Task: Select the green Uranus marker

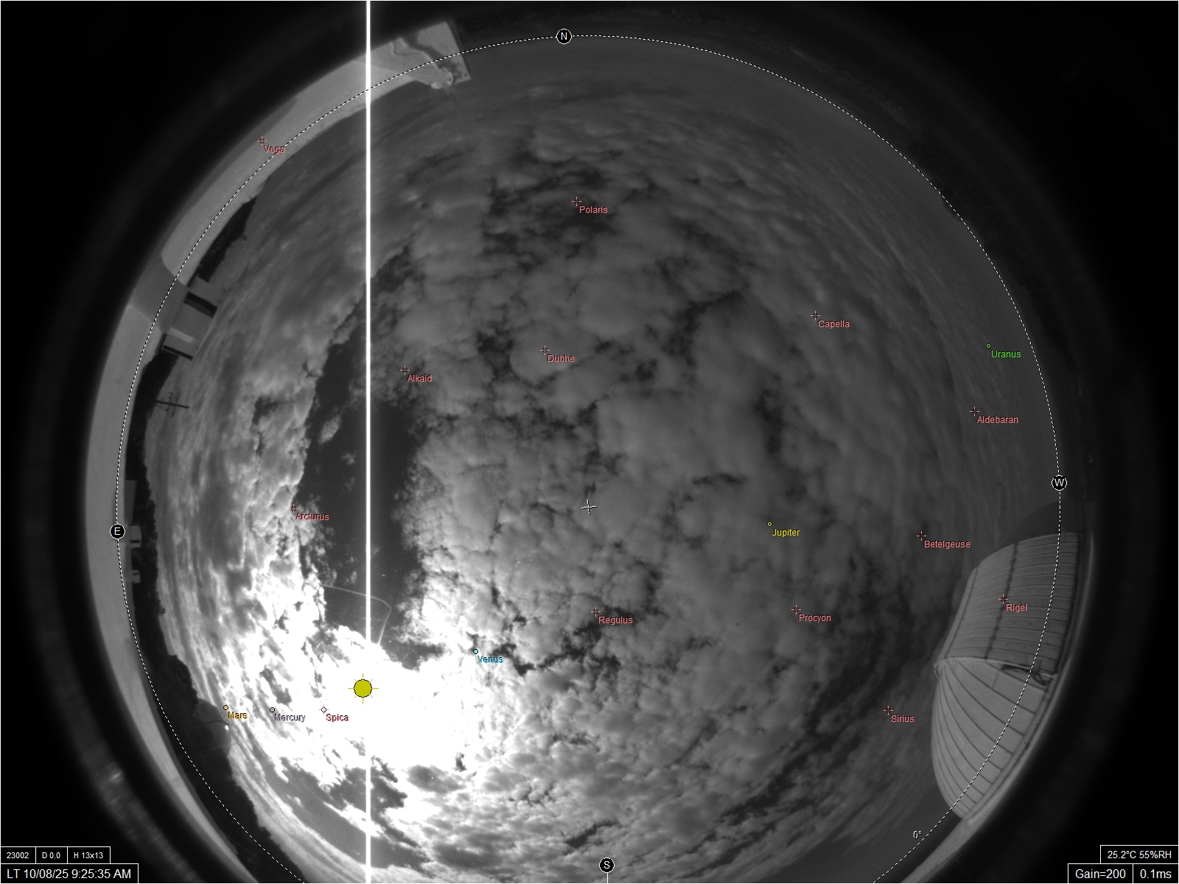Action: [989, 346]
